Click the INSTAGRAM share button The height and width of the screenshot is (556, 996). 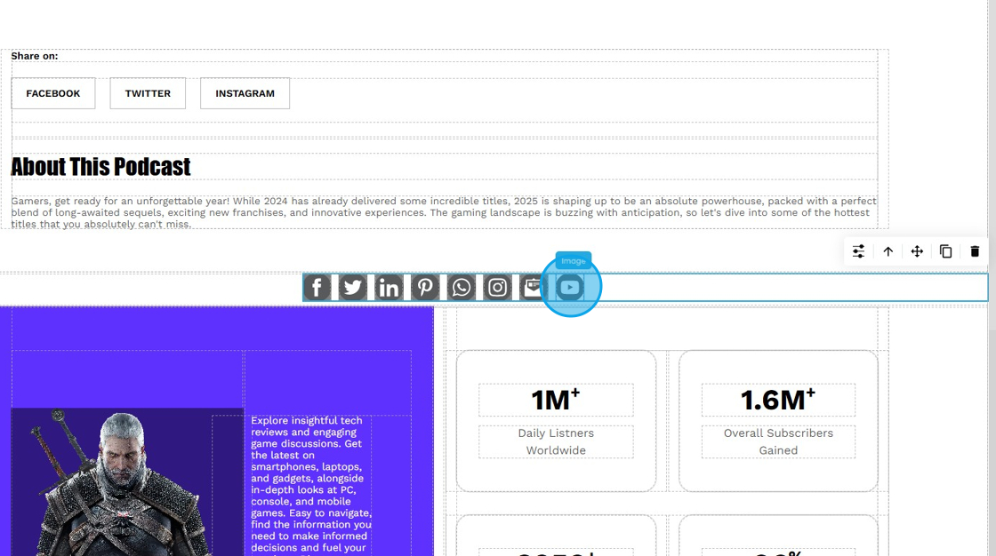point(245,93)
